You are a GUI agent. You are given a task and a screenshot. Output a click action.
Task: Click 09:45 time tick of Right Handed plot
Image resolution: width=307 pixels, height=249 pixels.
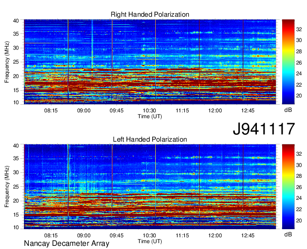point(116,111)
